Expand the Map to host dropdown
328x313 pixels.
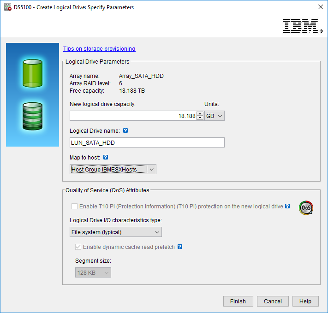coord(113,170)
